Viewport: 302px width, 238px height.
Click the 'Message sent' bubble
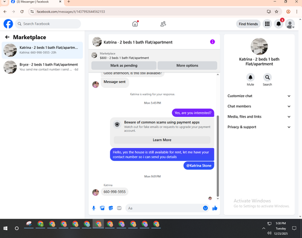[x=115, y=82]
